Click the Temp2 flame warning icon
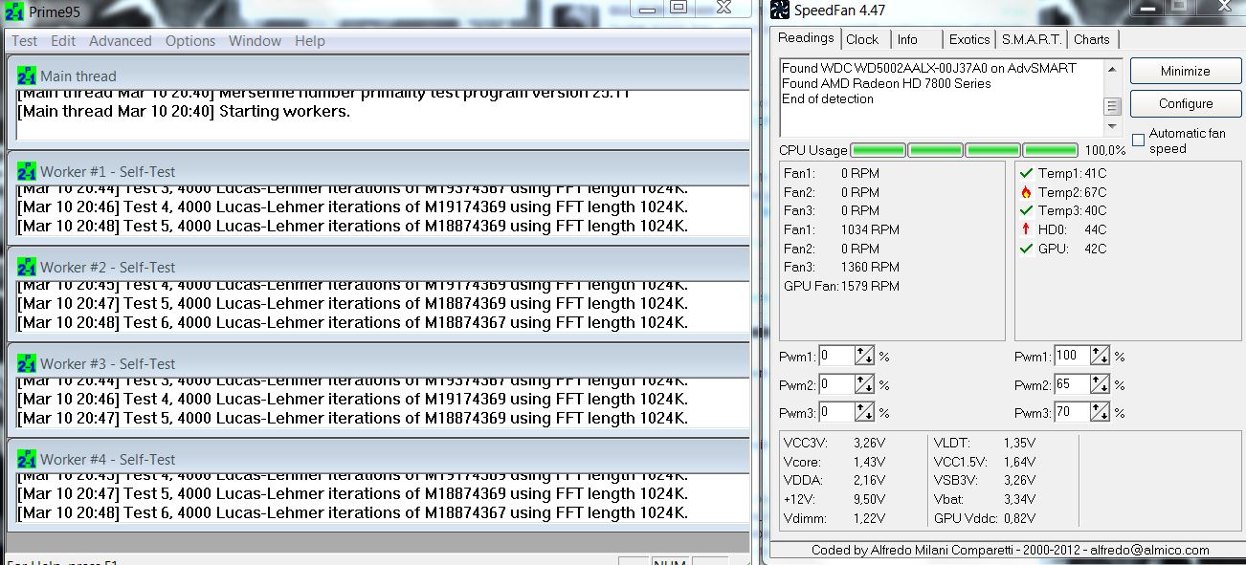Screen dimensions: 1246x565 pos(1027,192)
